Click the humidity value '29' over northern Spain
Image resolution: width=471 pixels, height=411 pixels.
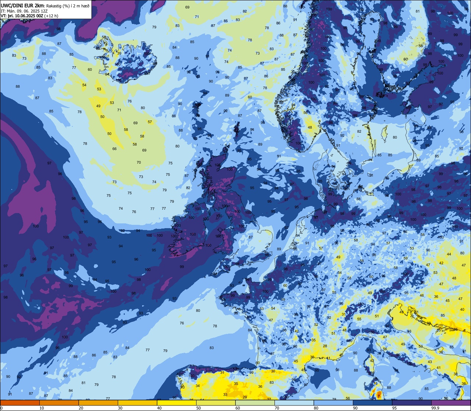point(245,397)
